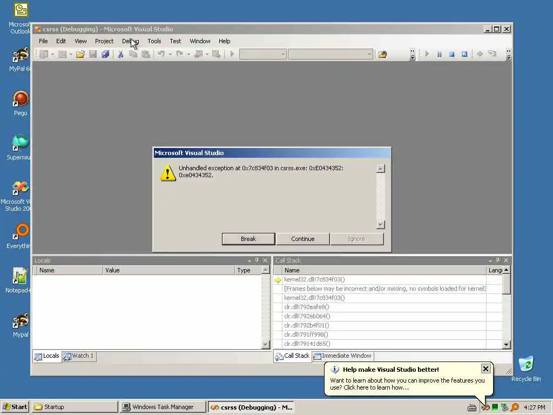This screenshot has height=415, width=553.
Task: Click the Add New Item toolbar icon
Action: tap(62, 54)
